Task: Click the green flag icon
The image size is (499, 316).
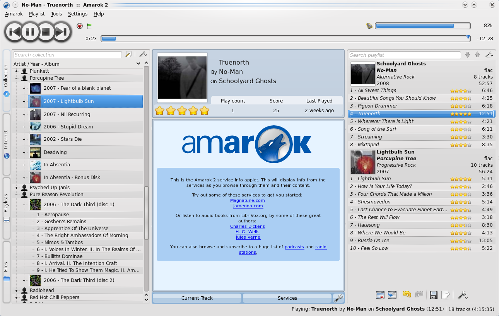Action: point(89,26)
